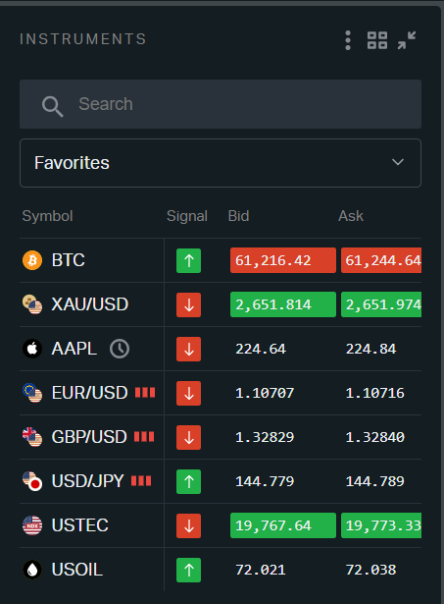Click the green up signal for BTC
Screen dimensions: 444x604
point(188,261)
